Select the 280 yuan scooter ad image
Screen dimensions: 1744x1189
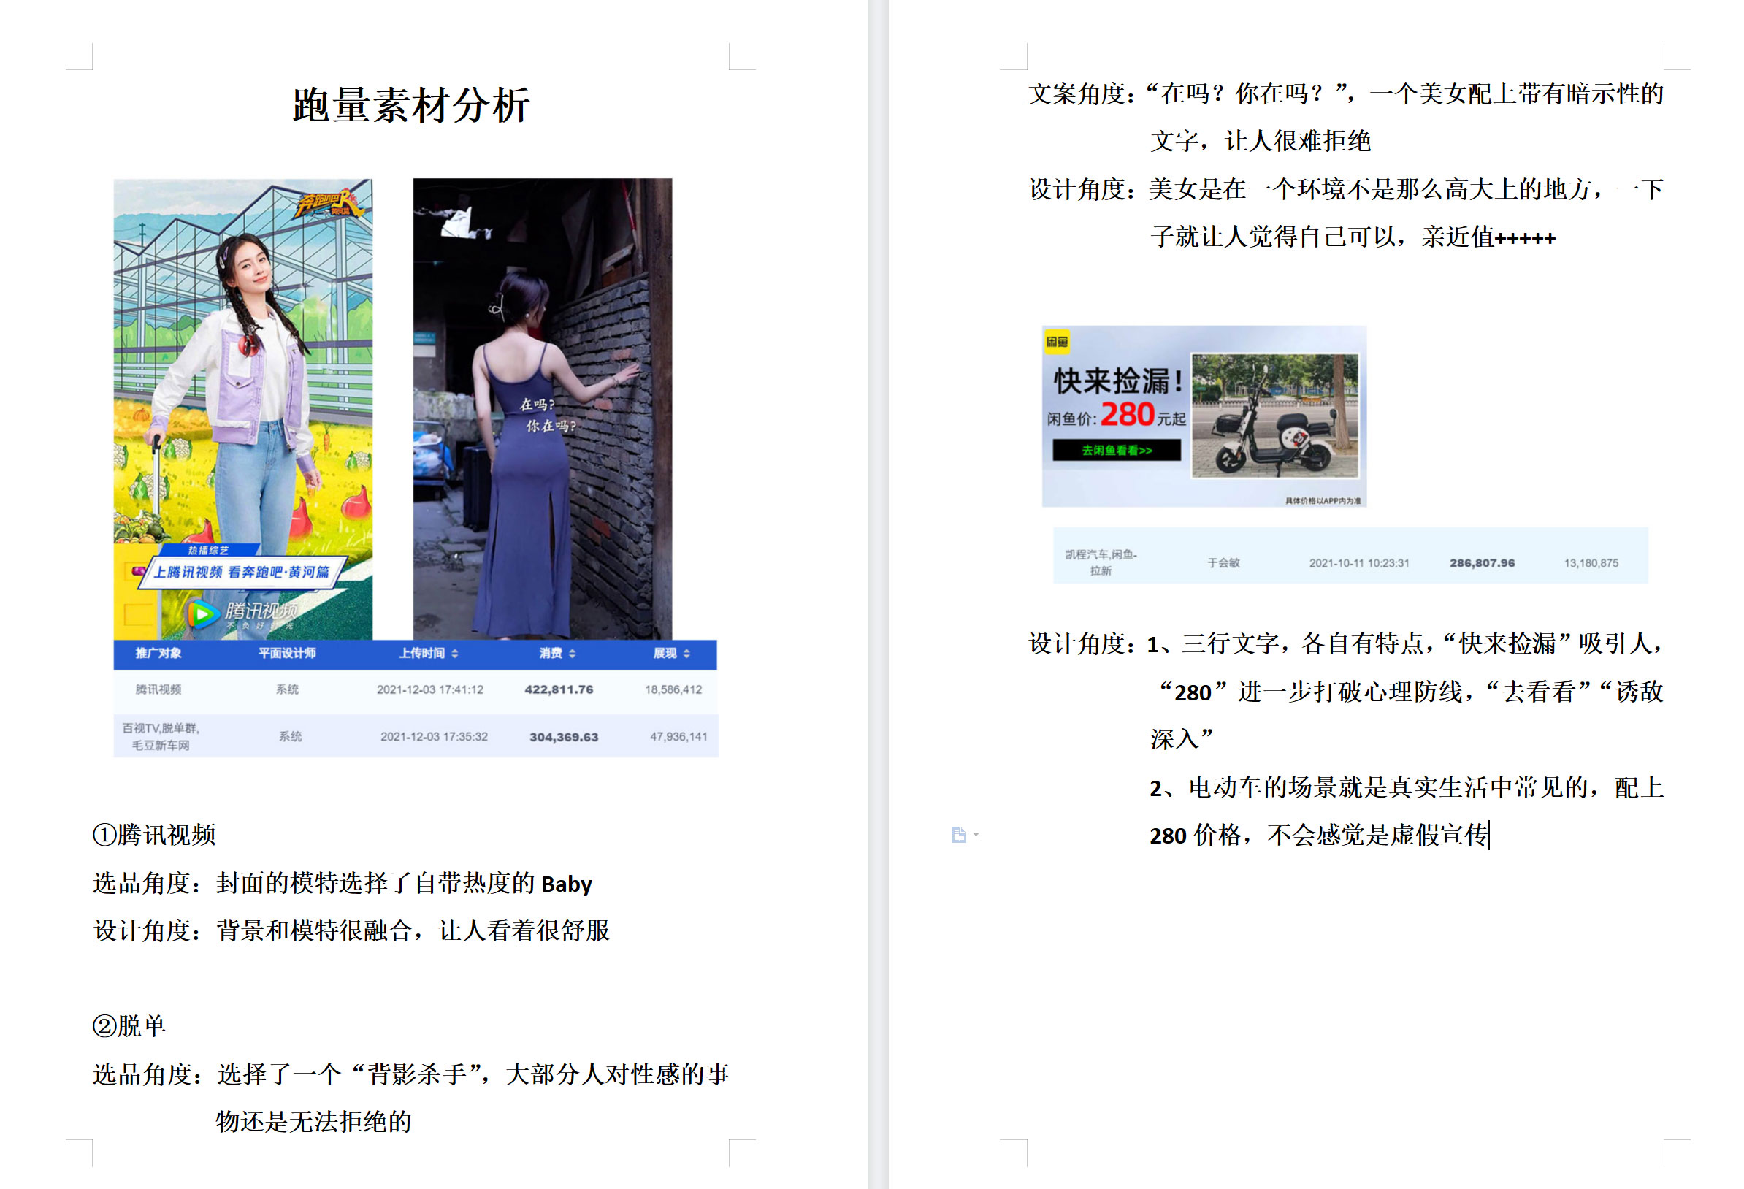tap(1204, 416)
